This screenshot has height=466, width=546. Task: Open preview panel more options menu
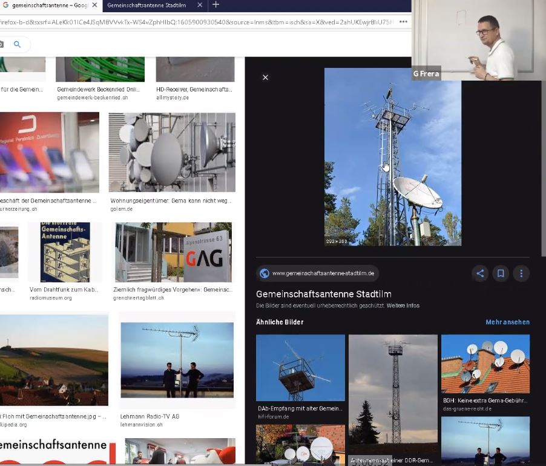(521, 273)
